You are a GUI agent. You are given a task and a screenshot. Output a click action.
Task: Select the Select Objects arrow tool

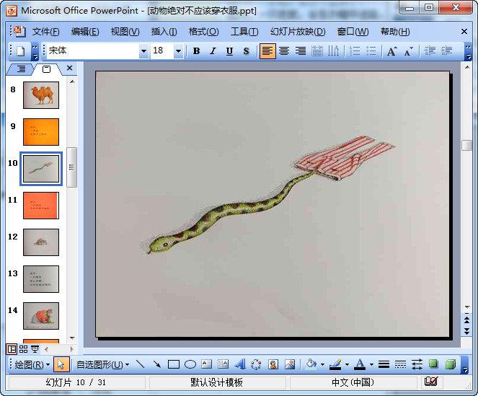[x=61, y=364]
